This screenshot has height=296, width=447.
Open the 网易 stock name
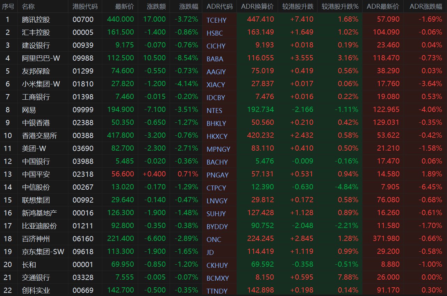click(29, 110)
